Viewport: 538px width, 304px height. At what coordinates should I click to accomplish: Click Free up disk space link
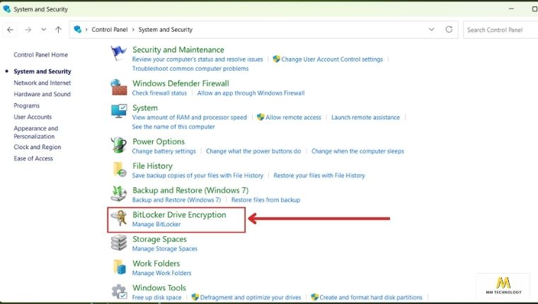156,298
